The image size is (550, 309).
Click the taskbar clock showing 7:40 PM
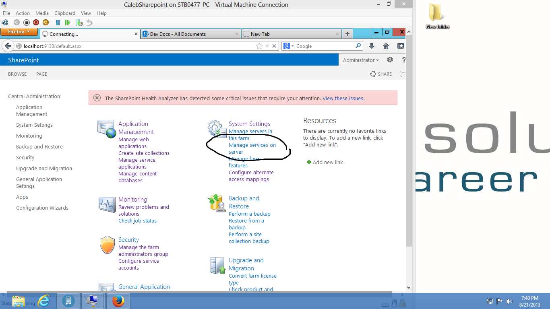point(529,301)
